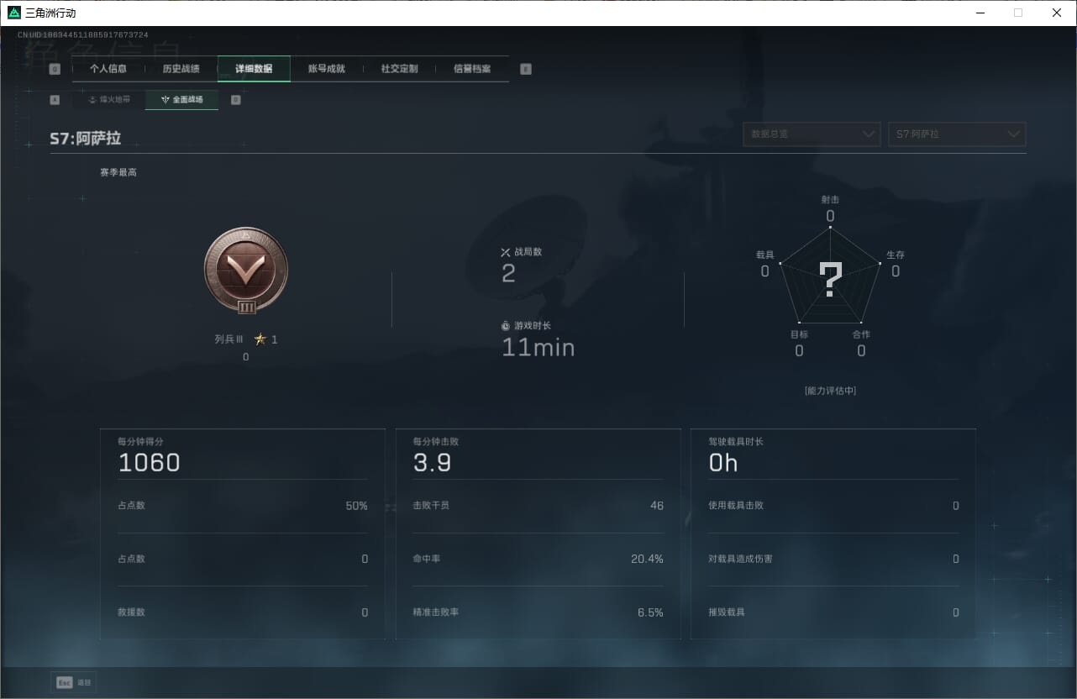Click the E key next-tab icon
Viewport: 1077px width, 699px height.
[x=525, y=69]
